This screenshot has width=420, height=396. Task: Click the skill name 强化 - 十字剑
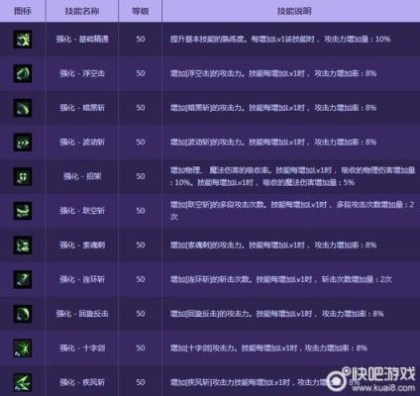[82, 347]
